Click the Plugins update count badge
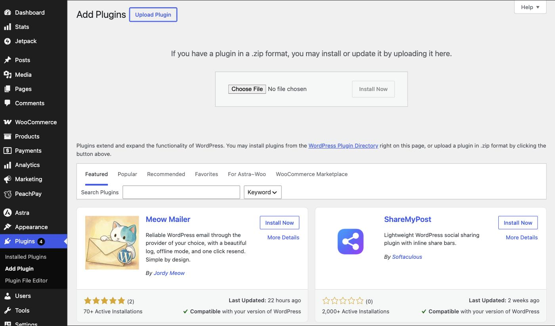Viewport: 555px width, 326px height. pos(41,241)
